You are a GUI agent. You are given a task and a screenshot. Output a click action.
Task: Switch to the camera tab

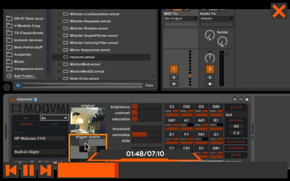tap(26, 124)
